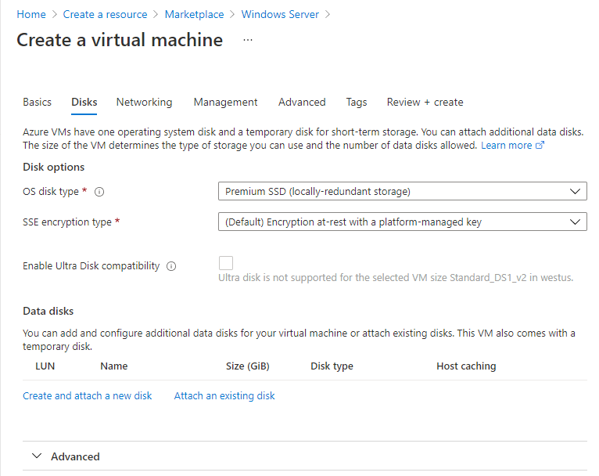Screen dimensions: 599x476
Task: Open the SSE encryption type dropdown
Action: coord(402,222)
